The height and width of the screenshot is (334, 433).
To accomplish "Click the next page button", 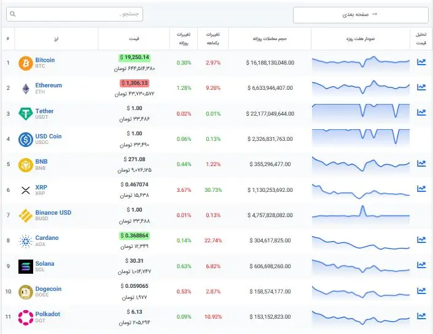I will click(361, 15).
